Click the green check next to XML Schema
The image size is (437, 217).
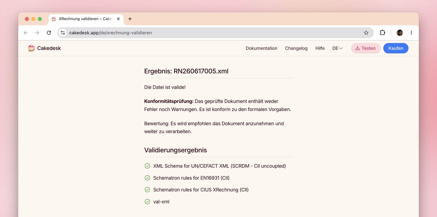(147, 166)
